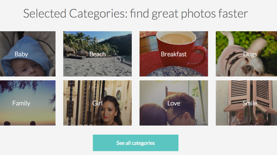Open the Baby category label
Screen dimensions: 277x155
(x=21, y=54)
